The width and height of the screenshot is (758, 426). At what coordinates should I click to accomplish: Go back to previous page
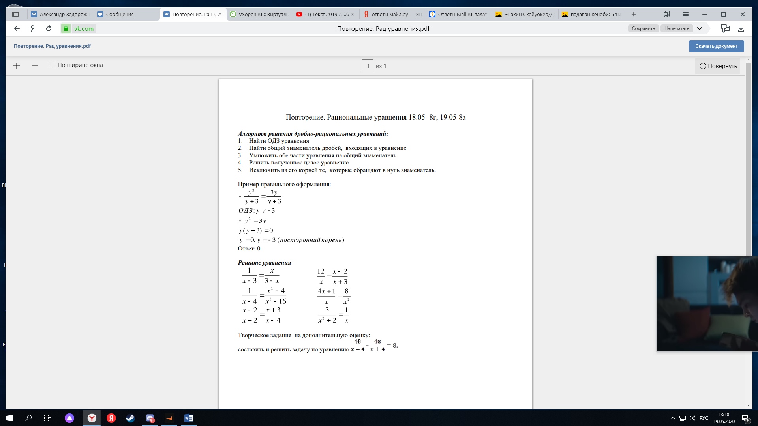click(17, 28)
